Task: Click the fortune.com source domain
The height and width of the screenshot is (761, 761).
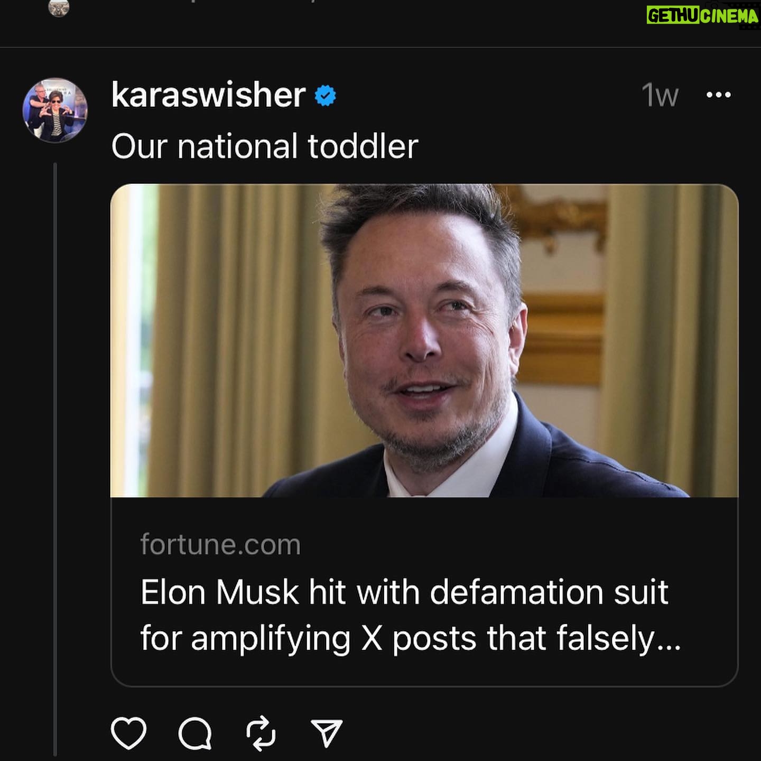Action: 220,544
